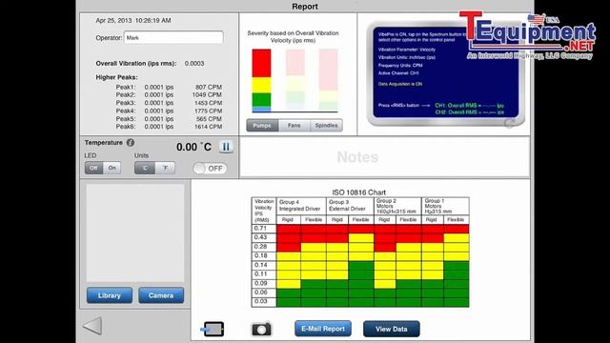Select the red zone of Pumps severity bar
Screen dimensions: 610x343
261,63
